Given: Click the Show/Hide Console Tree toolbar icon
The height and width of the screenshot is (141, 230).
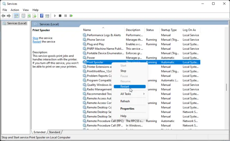Looking at the screenshot, I should tap(17, 16).
